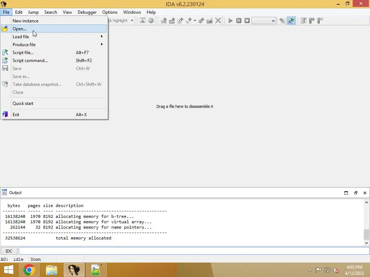Expand the Load file submenu
This screenshot has height=277, width=370.
coord(54,36)
